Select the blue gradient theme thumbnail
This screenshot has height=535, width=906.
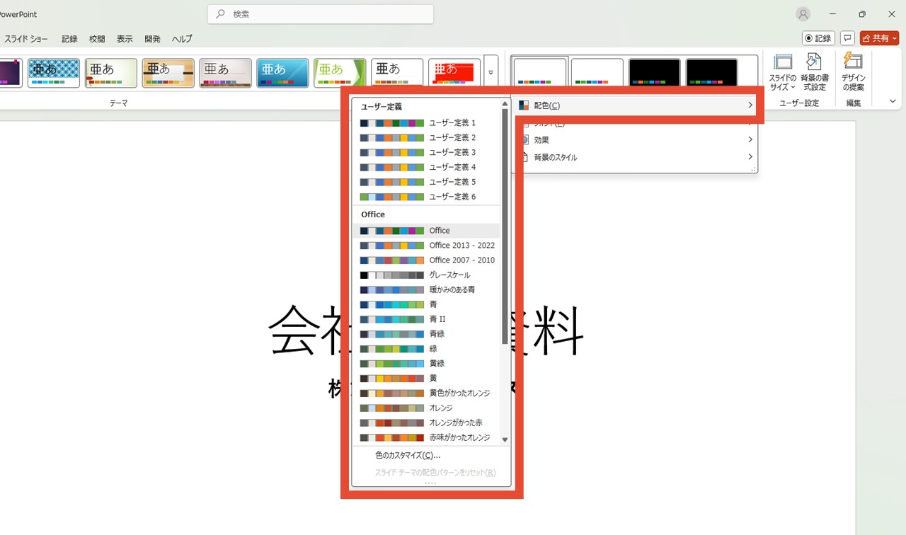pos(282,72)
